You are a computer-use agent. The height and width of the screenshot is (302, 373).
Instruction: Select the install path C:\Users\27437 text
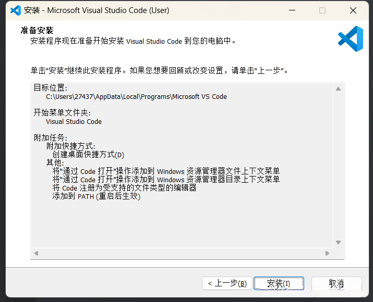(x=136, y=97)
